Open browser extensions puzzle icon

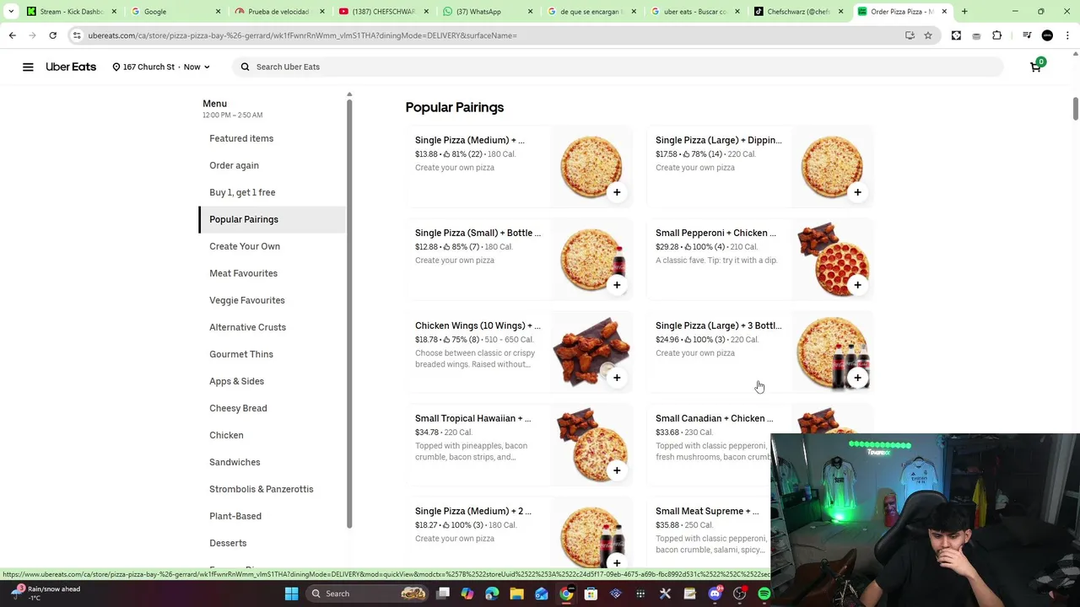(x=997, y=35)
